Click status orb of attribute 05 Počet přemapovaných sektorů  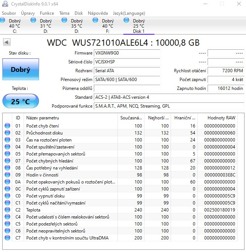point(7,154)
